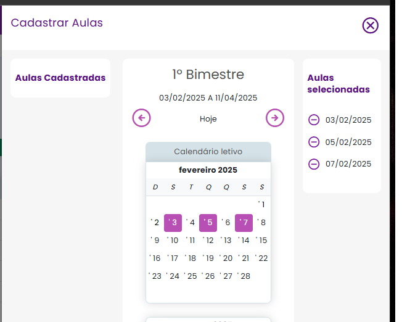Click the 1º Bimestre title
Viewport: 402px width, 322px height.
pos(208,75)
